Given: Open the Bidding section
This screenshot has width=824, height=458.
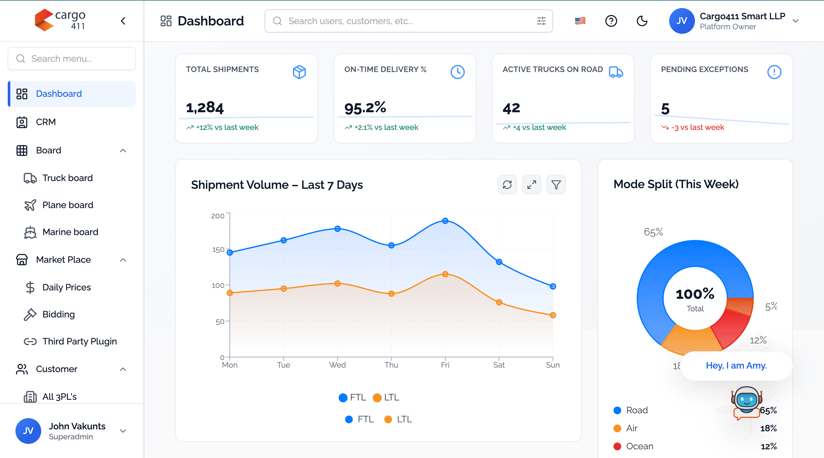Looking at the screenshot, I should (58, 314).
